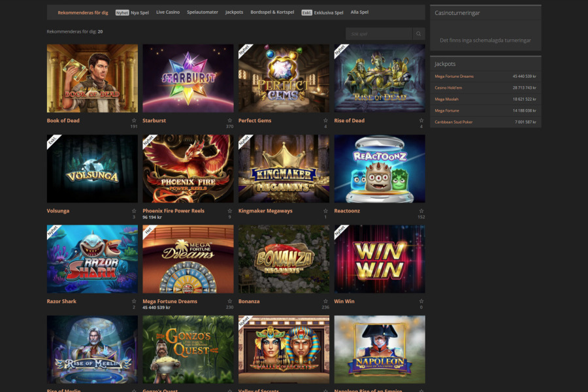
Task: Mark Perfect Gems as favorite
Action: (325, 120)
